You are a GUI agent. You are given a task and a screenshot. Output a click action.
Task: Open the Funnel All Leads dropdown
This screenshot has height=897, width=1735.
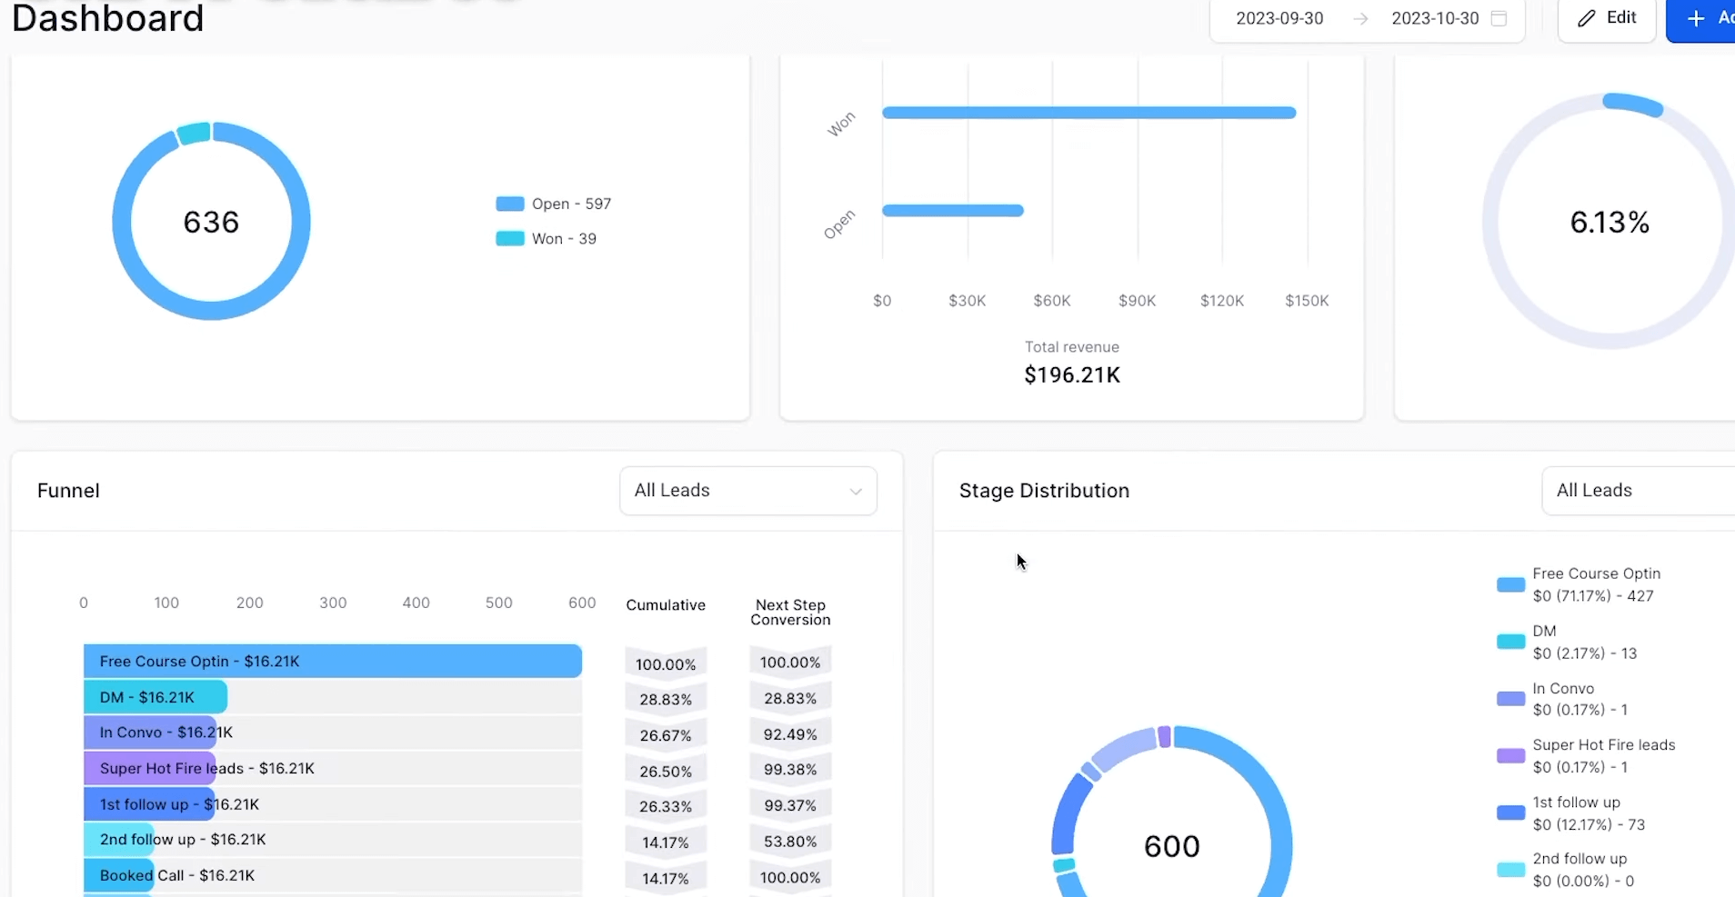click(x=748, y=491)
